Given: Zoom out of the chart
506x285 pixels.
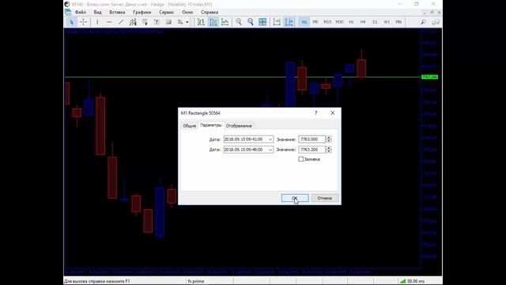Looking at the screenshot, I should coord(251,22).
